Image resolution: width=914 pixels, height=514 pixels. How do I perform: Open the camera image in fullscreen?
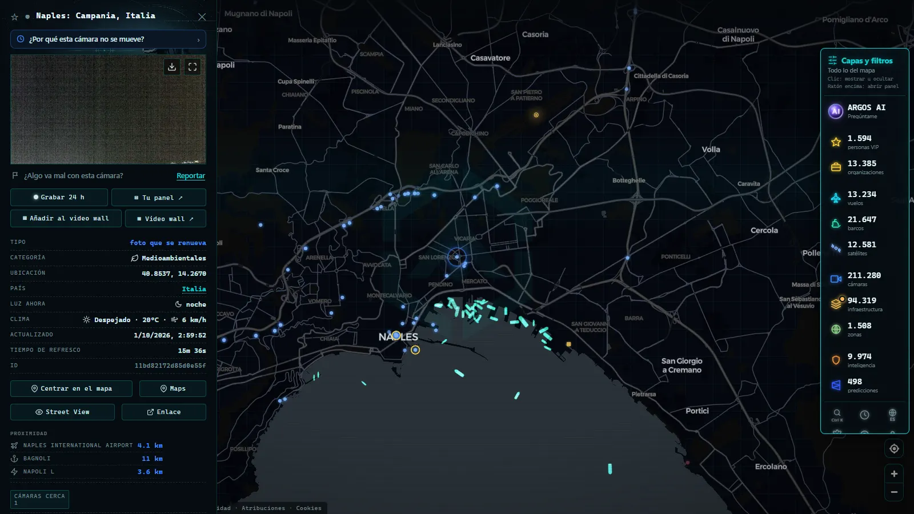click(x=193, y=67)
